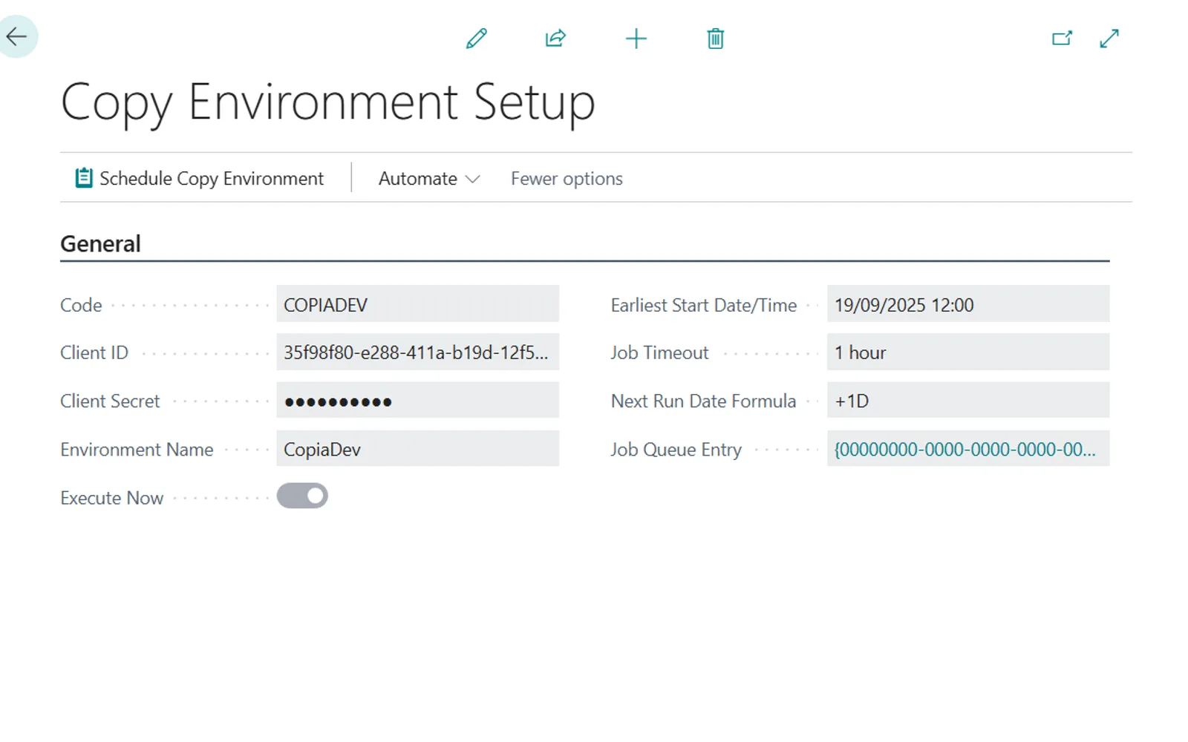Click the Earliest Start Date/Time label
The image size is (1188, 742).
[703, 305]
